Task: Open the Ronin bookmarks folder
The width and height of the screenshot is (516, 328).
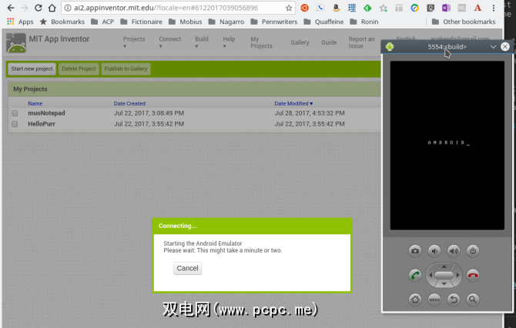Action: [364, 22]
